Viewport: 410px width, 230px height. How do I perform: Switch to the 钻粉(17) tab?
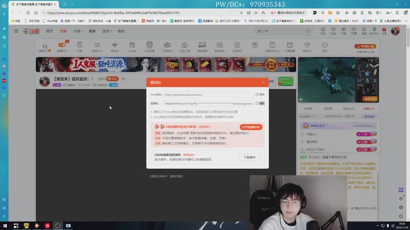369,108
